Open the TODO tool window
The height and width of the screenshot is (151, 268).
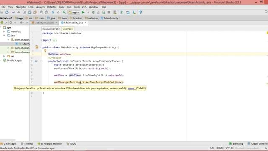(x=71, y=144)
